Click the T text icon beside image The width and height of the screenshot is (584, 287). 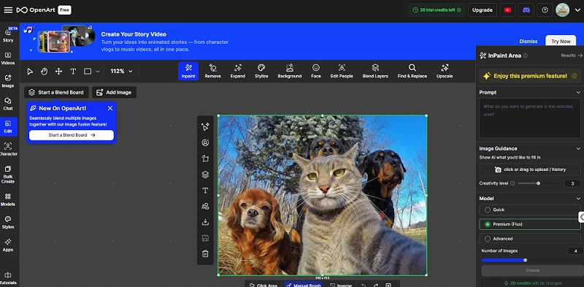pyautogui.click(x=205, y=191)
